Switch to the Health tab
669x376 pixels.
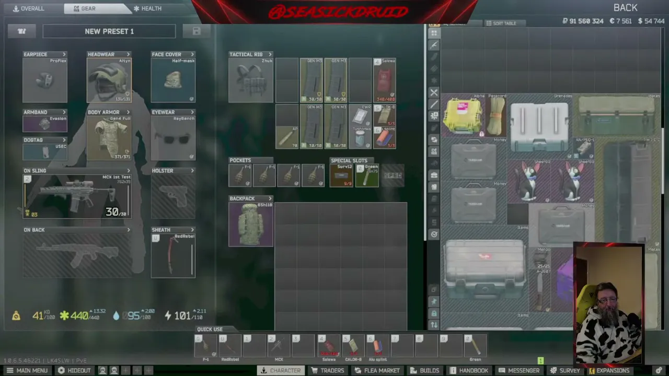point(148,8)
